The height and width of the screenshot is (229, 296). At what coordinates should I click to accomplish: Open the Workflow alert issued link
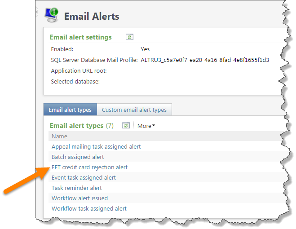[x=80, y=198]
